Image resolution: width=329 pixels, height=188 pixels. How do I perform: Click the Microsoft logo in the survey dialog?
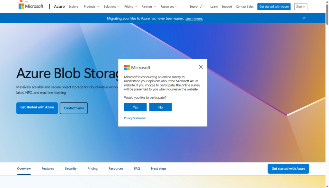[137, 67]
